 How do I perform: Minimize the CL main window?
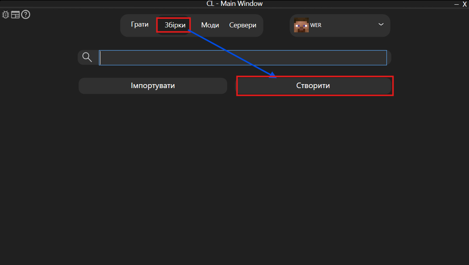pos(456,4)
